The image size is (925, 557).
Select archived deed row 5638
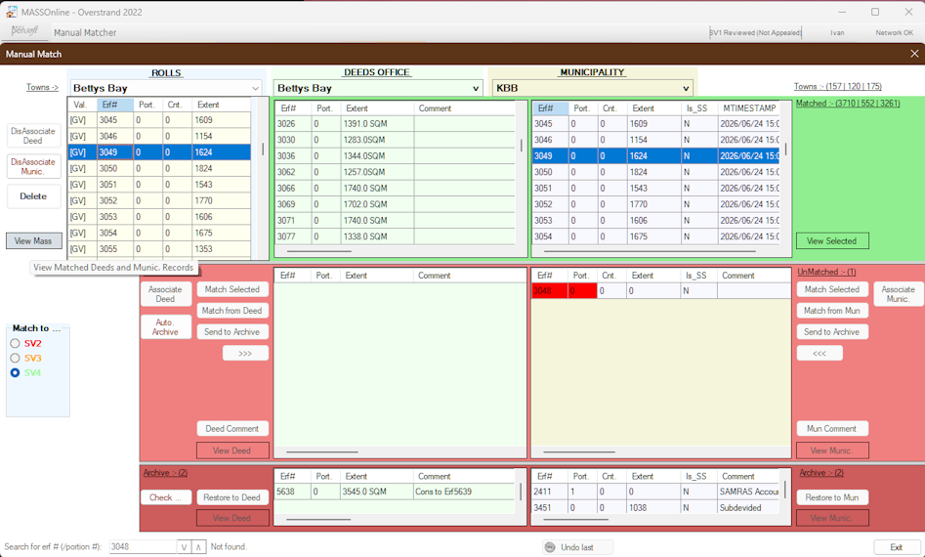click(x=396, y=492)
